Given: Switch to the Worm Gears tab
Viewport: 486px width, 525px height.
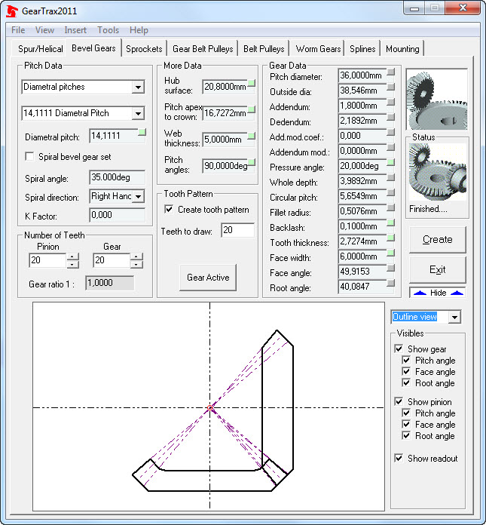Looking at the screenshot, I should [318, 49].
